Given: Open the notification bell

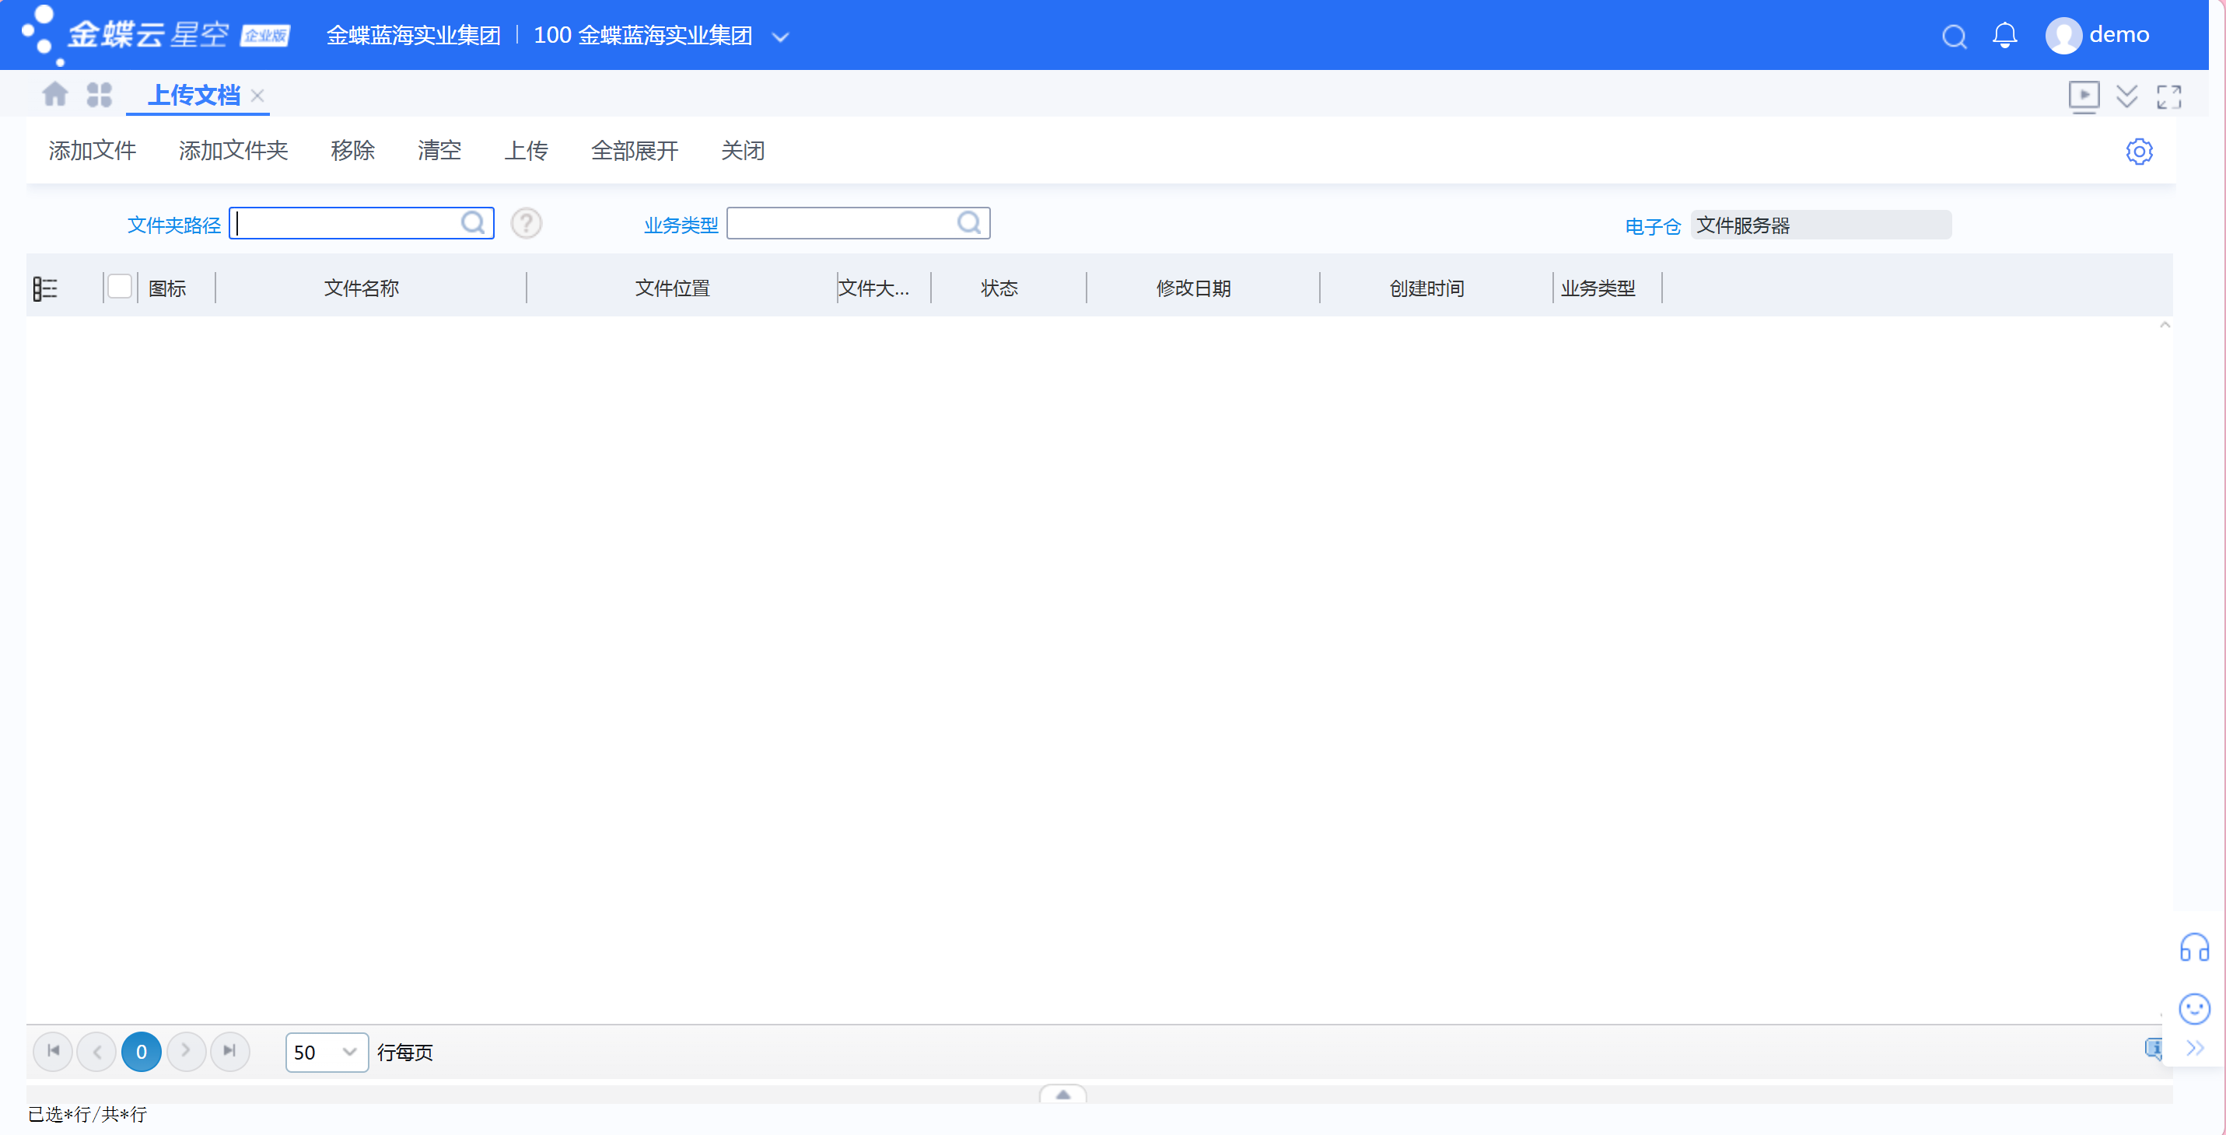Looking at the screenshot, I should pos(2005,34).
